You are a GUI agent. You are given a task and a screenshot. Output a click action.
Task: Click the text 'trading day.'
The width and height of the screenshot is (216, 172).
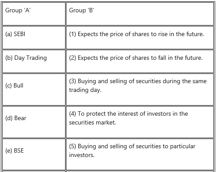coord(85,90)
